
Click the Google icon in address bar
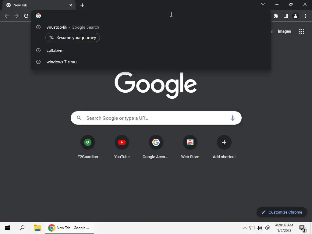point(38,16)
